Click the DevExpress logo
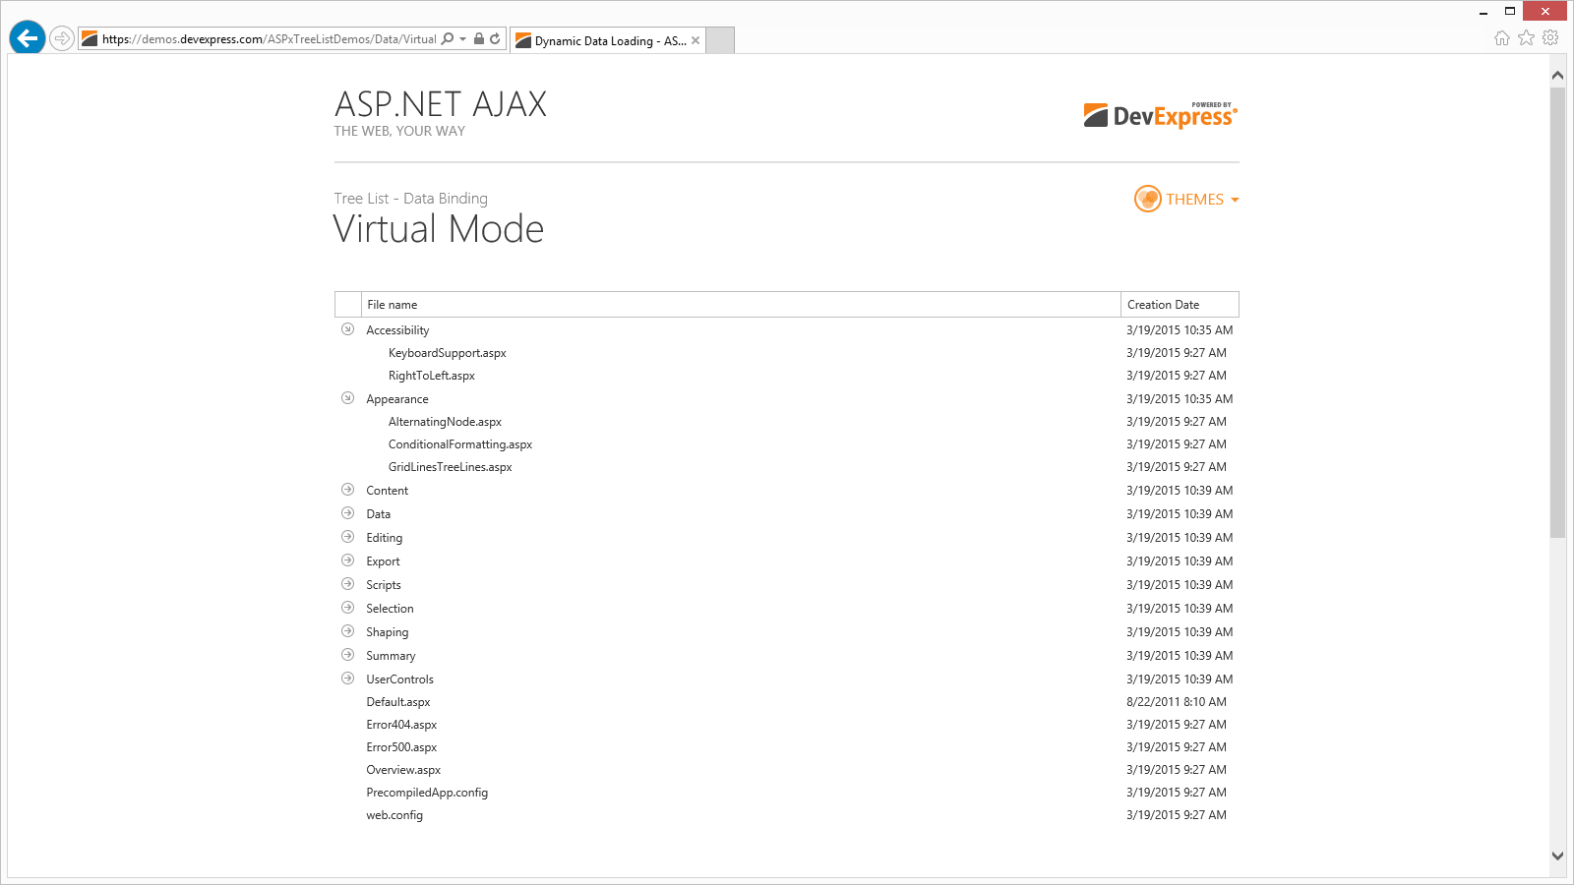Viewport: 1574px width, 885px height. click(1161, 115)
